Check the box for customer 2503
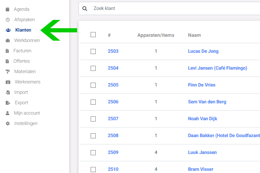260x173 pixels. tap(93, 51)
